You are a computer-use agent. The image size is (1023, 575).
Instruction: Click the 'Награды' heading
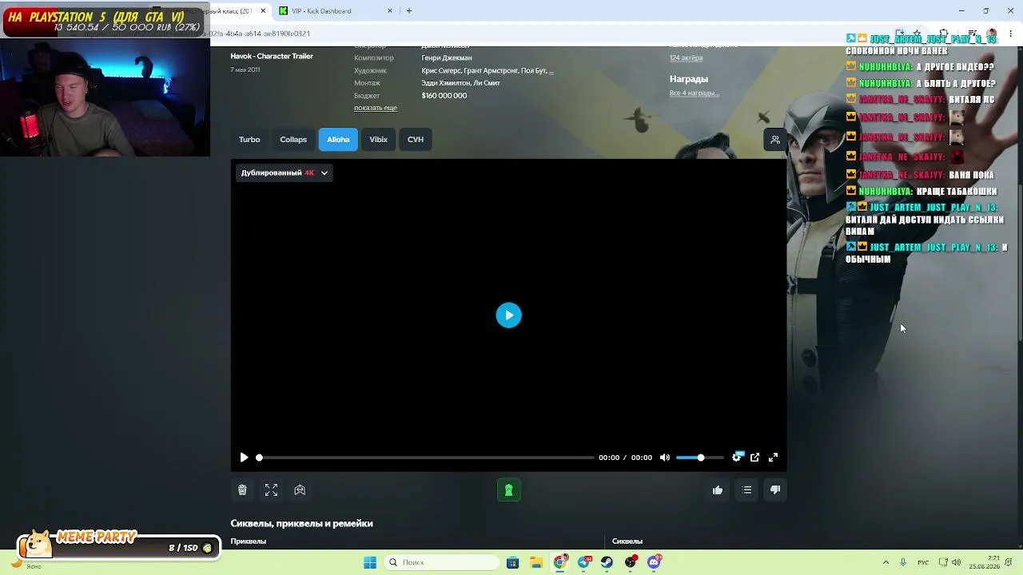click(x=689, y=79)
